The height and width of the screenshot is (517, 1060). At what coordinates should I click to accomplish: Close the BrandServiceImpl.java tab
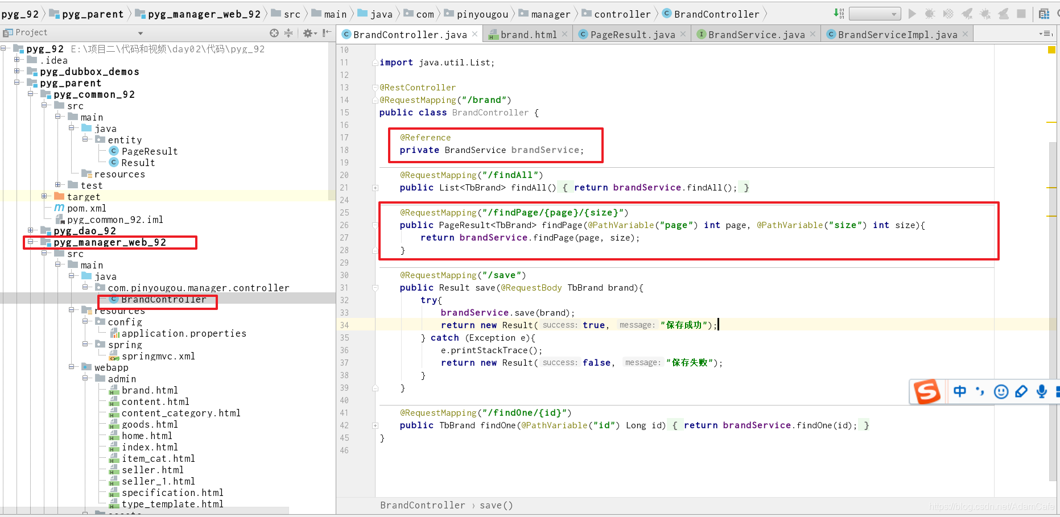(965, 34)
